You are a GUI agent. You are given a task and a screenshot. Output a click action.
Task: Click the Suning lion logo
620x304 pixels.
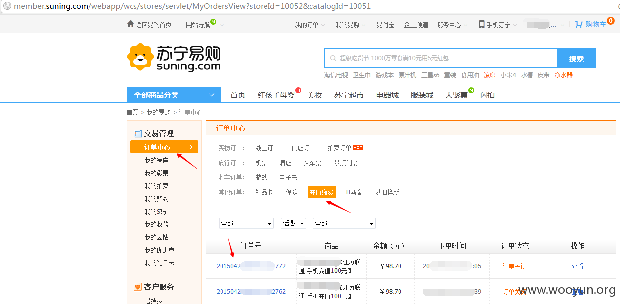(140, 57)
